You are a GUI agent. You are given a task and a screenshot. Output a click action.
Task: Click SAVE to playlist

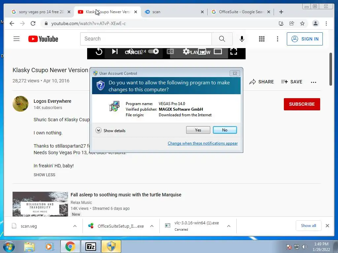click(x=292, y=82)
